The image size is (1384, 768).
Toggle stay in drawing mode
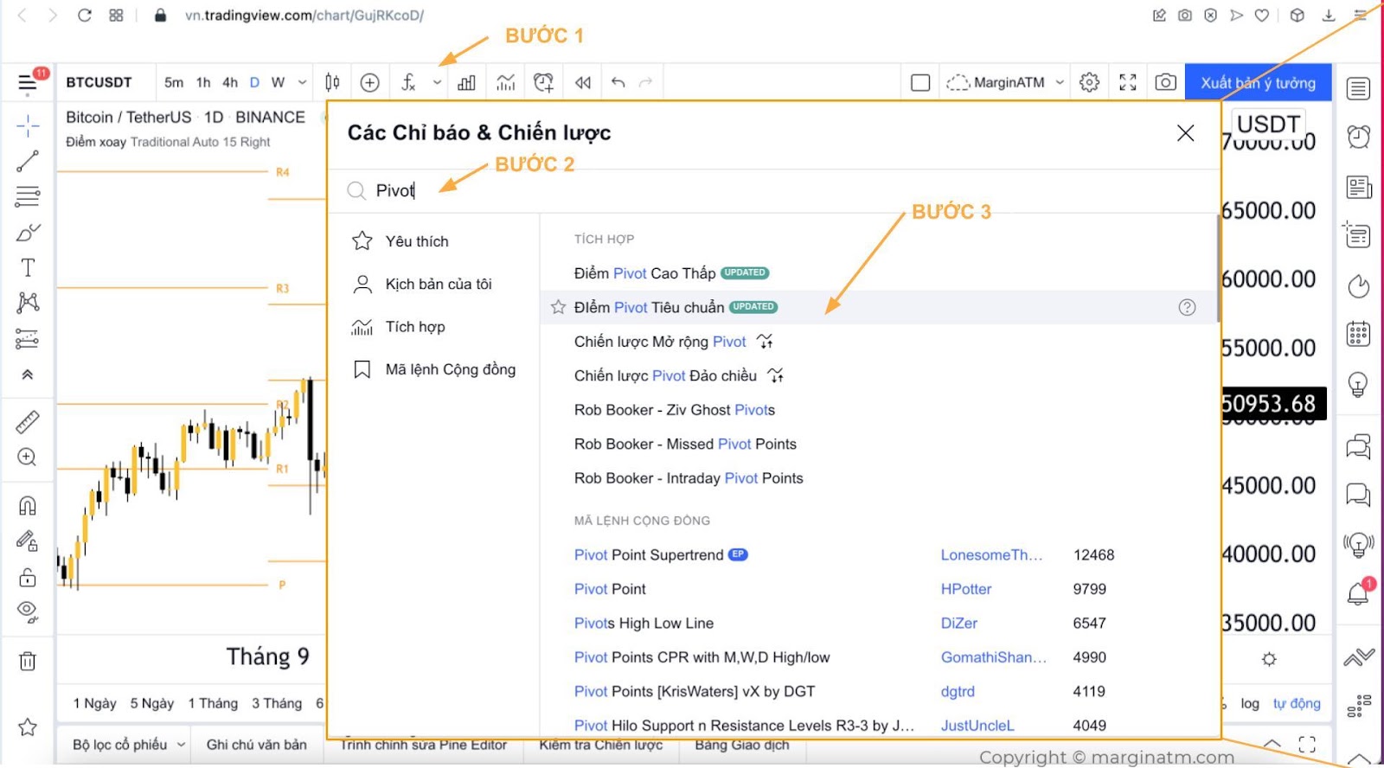[x=28, y=541]
